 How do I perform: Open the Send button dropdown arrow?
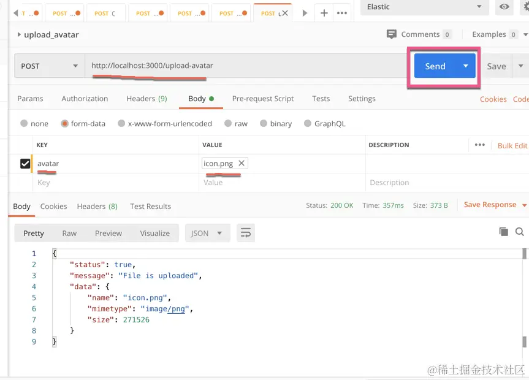coord(466,66)
